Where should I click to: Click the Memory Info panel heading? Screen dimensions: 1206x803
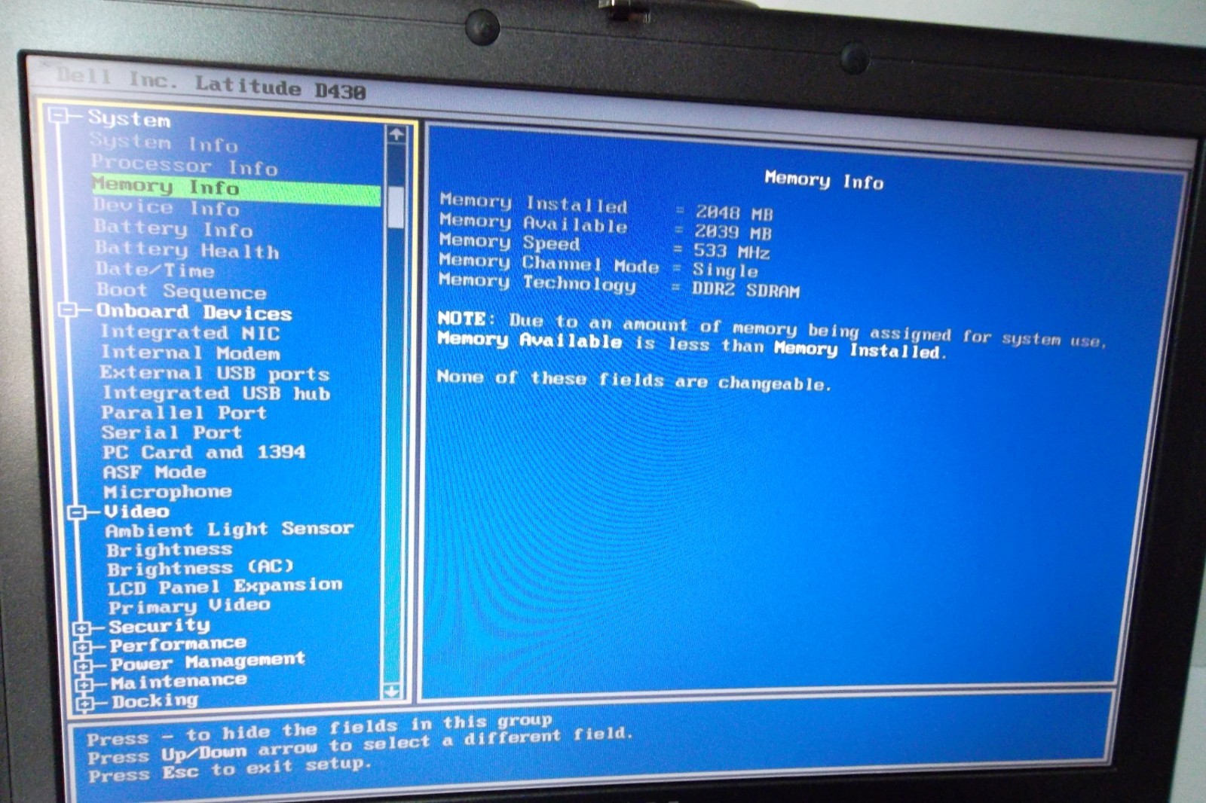pos(824,179)
